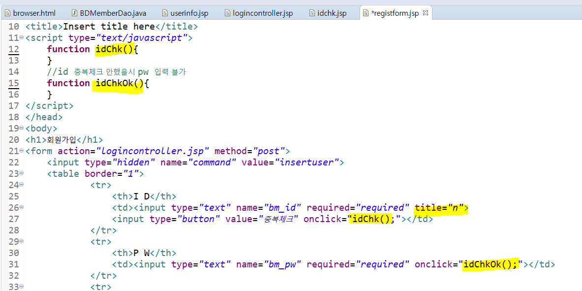The width and height of the screenshot is (582, 291).
Task: Collapse the td block at line 26
Action: (x=22, y=208)
